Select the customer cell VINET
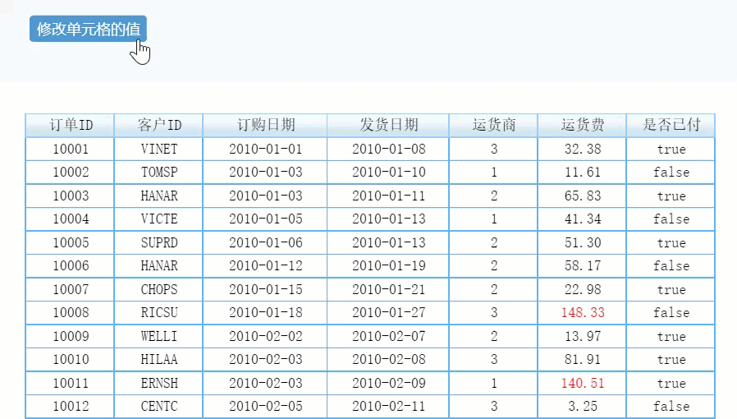737x419 pixels. pos(158,149)
